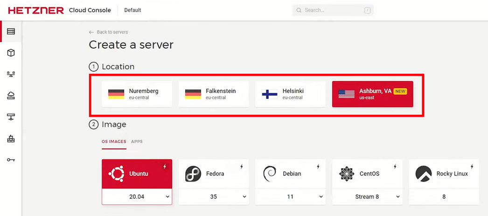Click the Fedora logo icon
This screenshot has height=216, width=488.
point(193,174)
